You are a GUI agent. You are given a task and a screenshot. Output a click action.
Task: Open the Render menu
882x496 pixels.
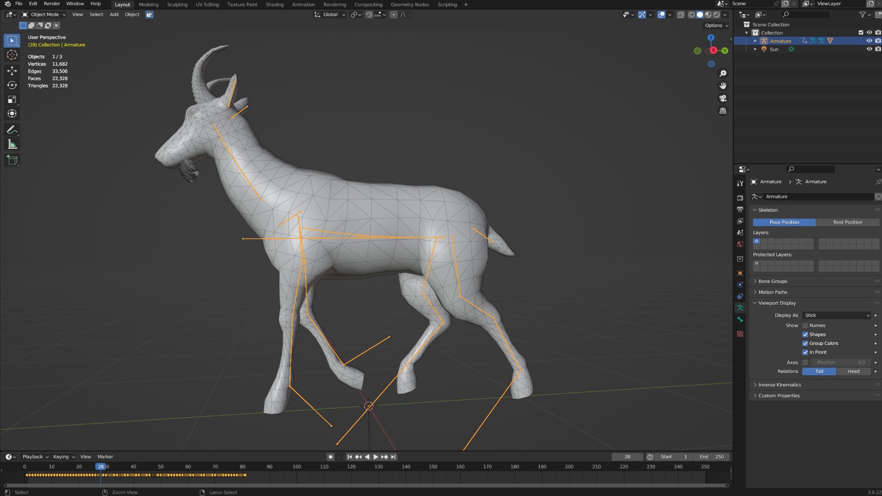coord(51,4)
